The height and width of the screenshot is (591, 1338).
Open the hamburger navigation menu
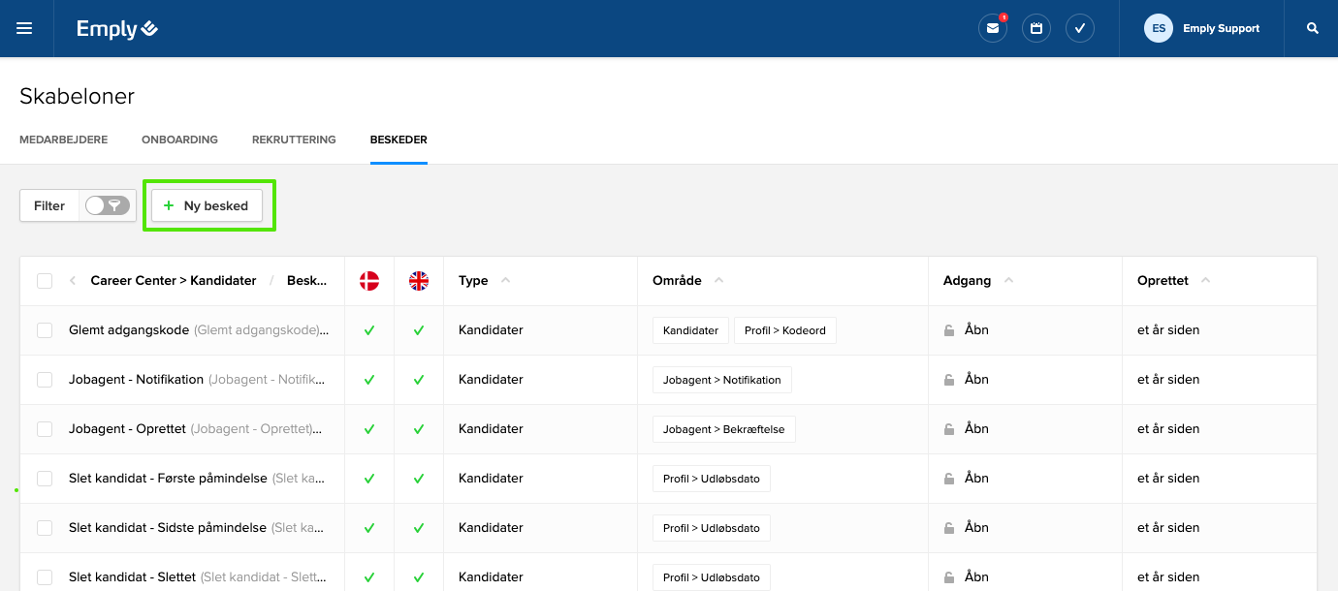(24, 29)
